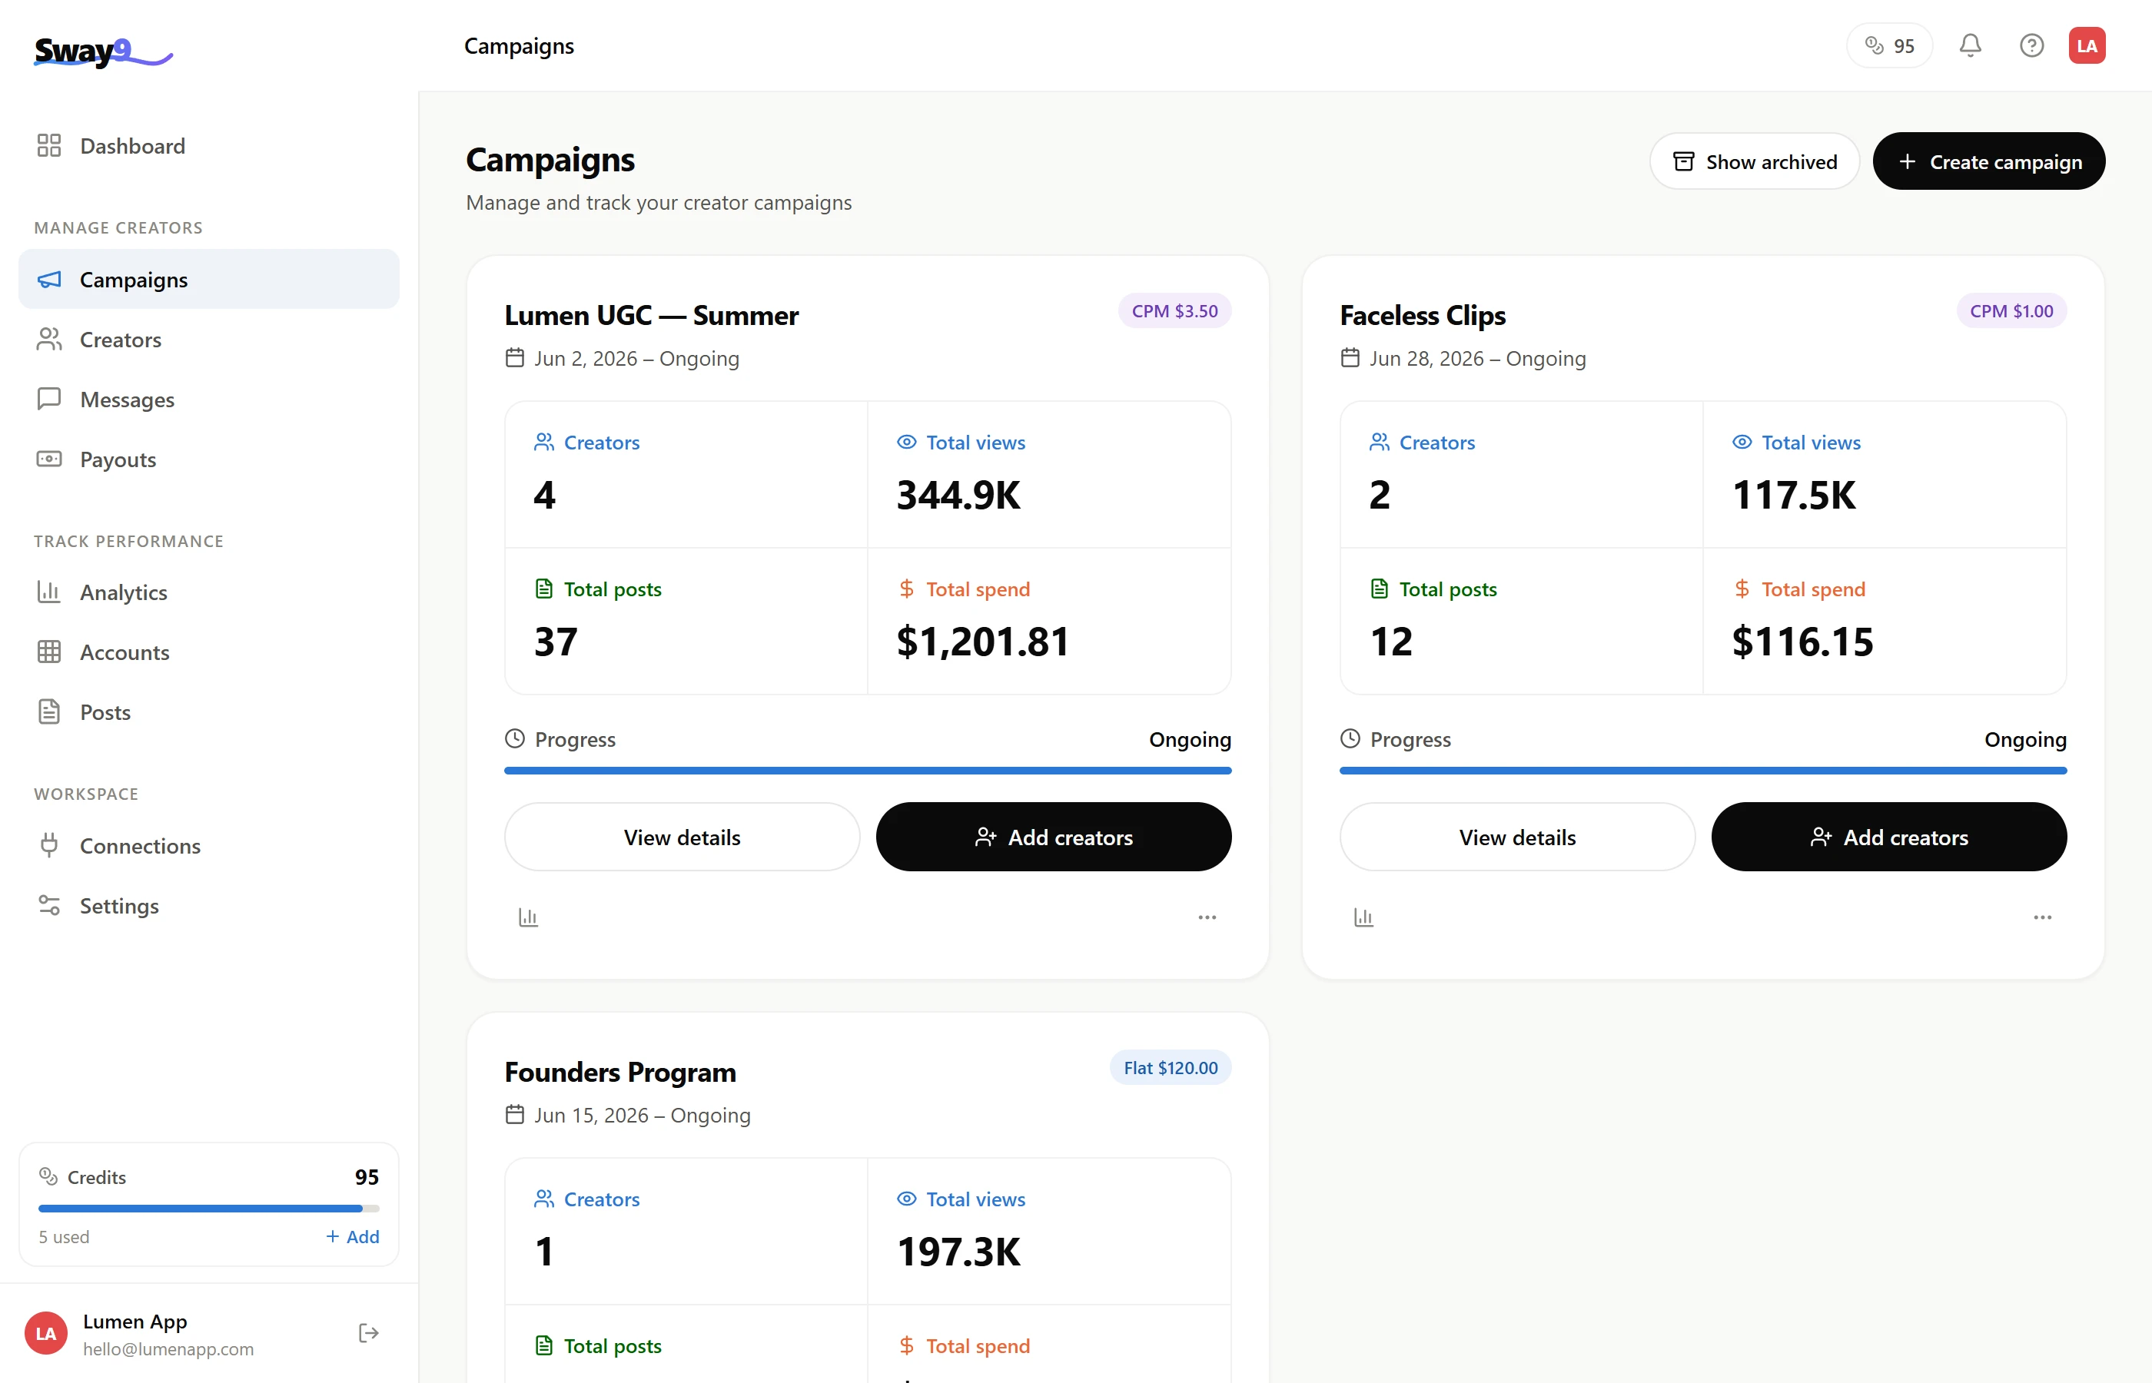Click CPM $3.50 badge

click(x=1174, y=310)
